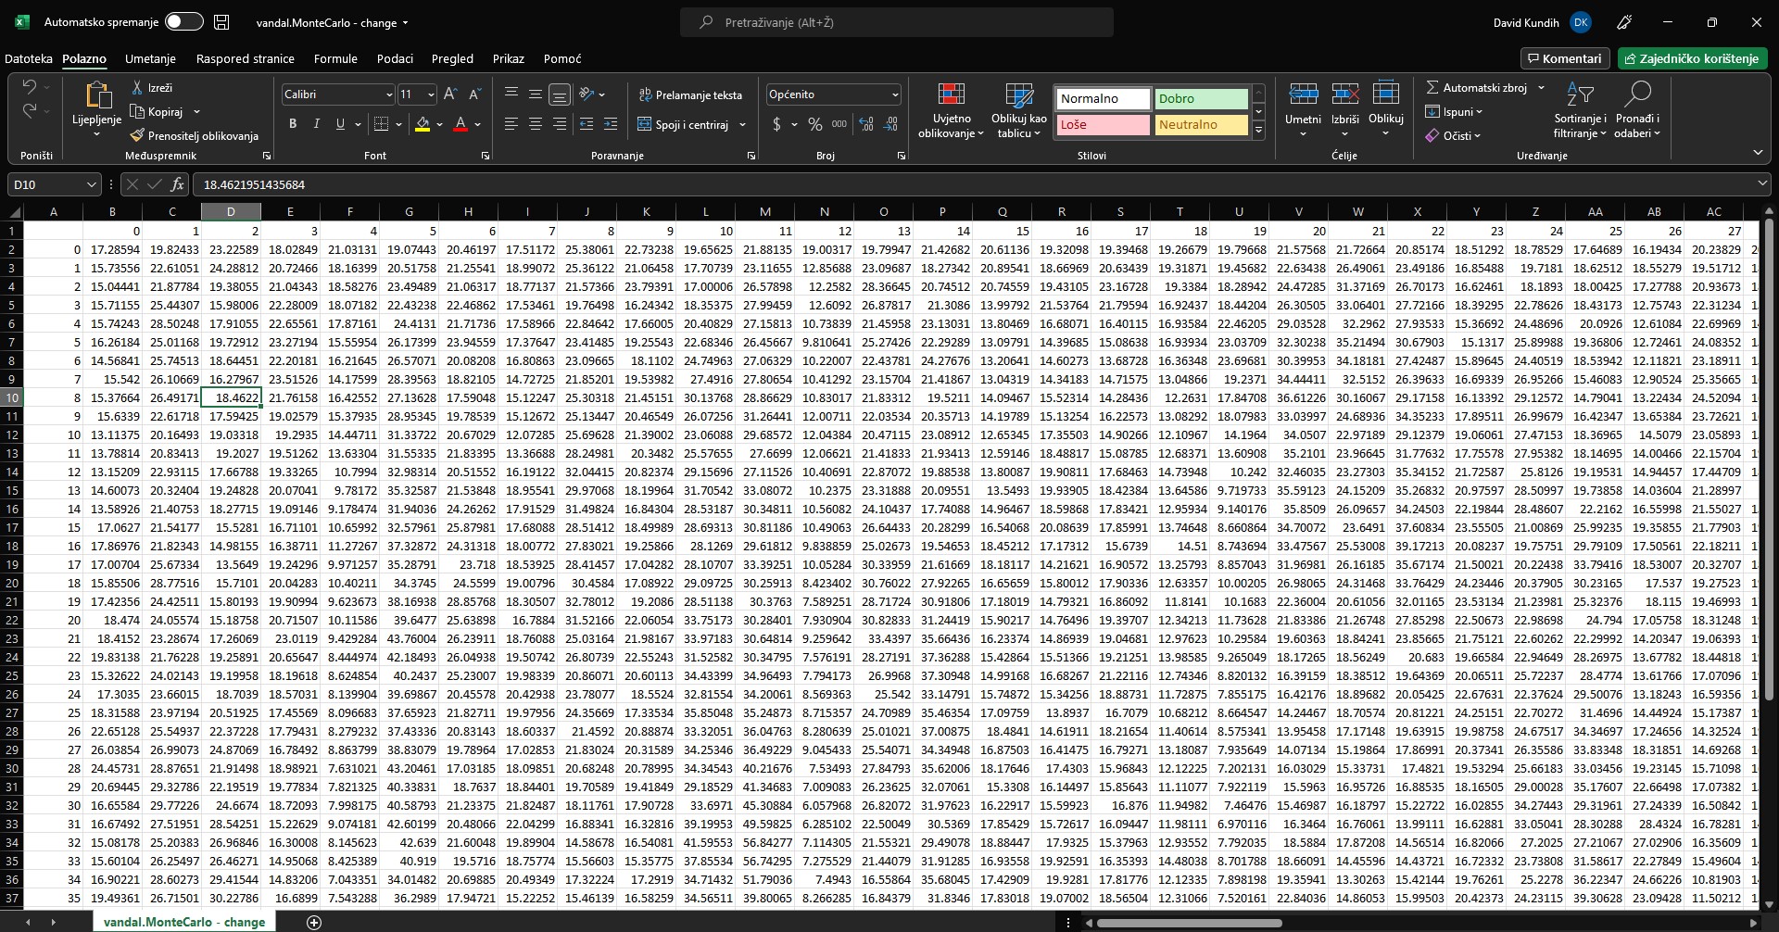The height and width of the screenshot is (932, 1779).
Task: Switch to the Formule tab
Action: coord(335,58)
